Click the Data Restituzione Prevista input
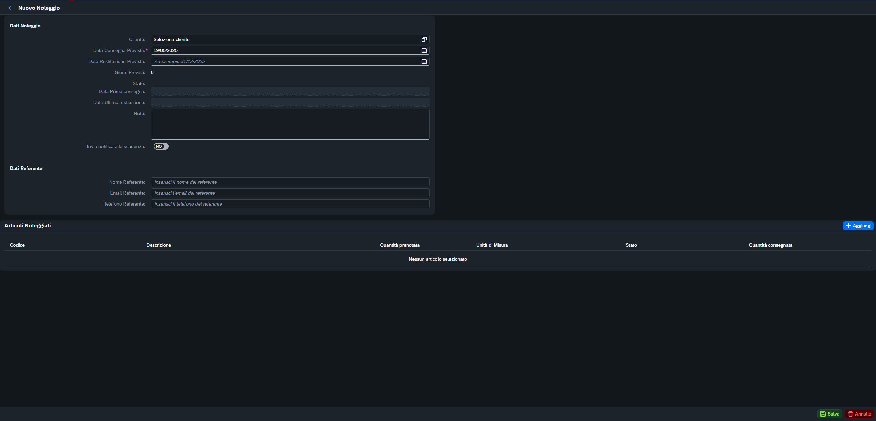 [285, 62]
